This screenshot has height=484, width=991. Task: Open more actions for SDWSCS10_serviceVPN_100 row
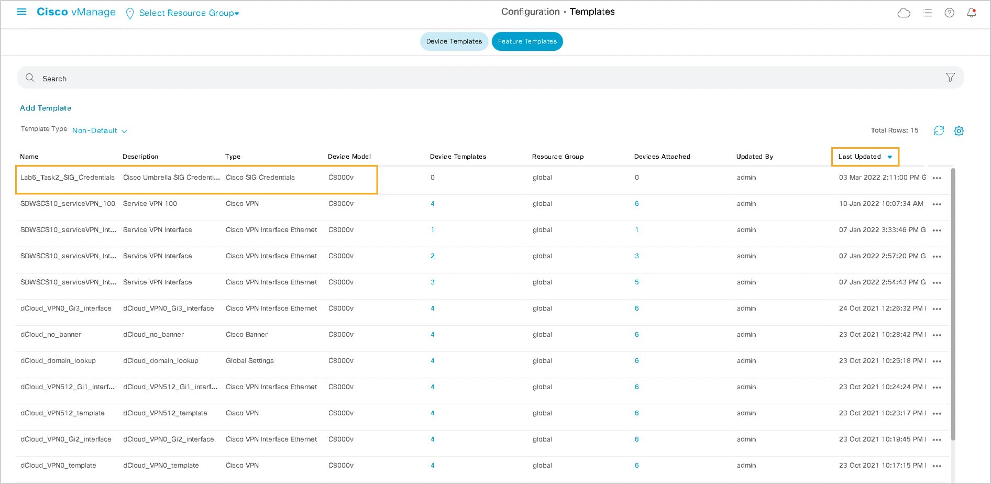tap(937, 204)
